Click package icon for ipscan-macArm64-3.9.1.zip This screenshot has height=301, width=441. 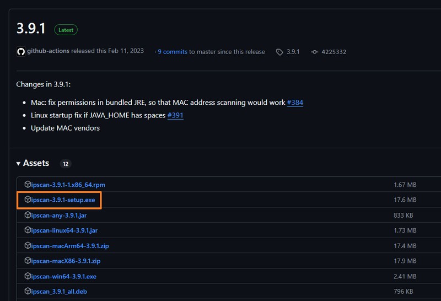tap(28, 245)
